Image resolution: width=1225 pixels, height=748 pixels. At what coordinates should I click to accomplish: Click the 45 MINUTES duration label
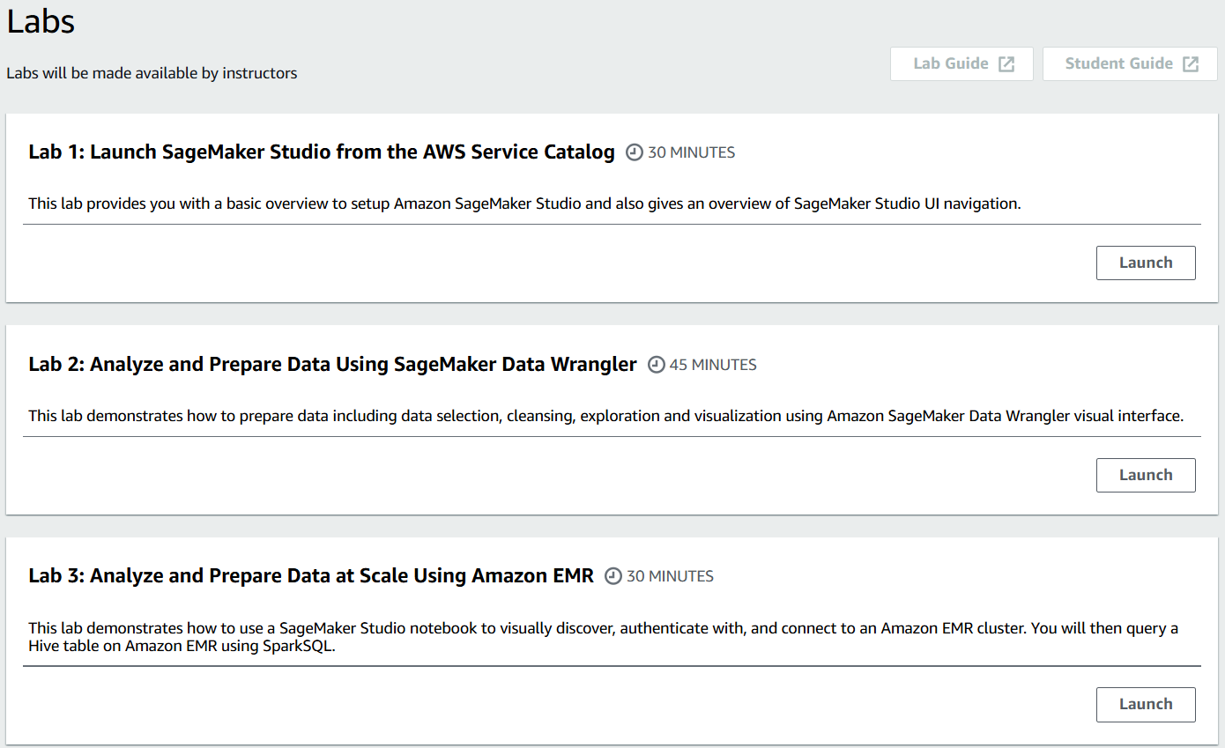(x=713, y=365)
